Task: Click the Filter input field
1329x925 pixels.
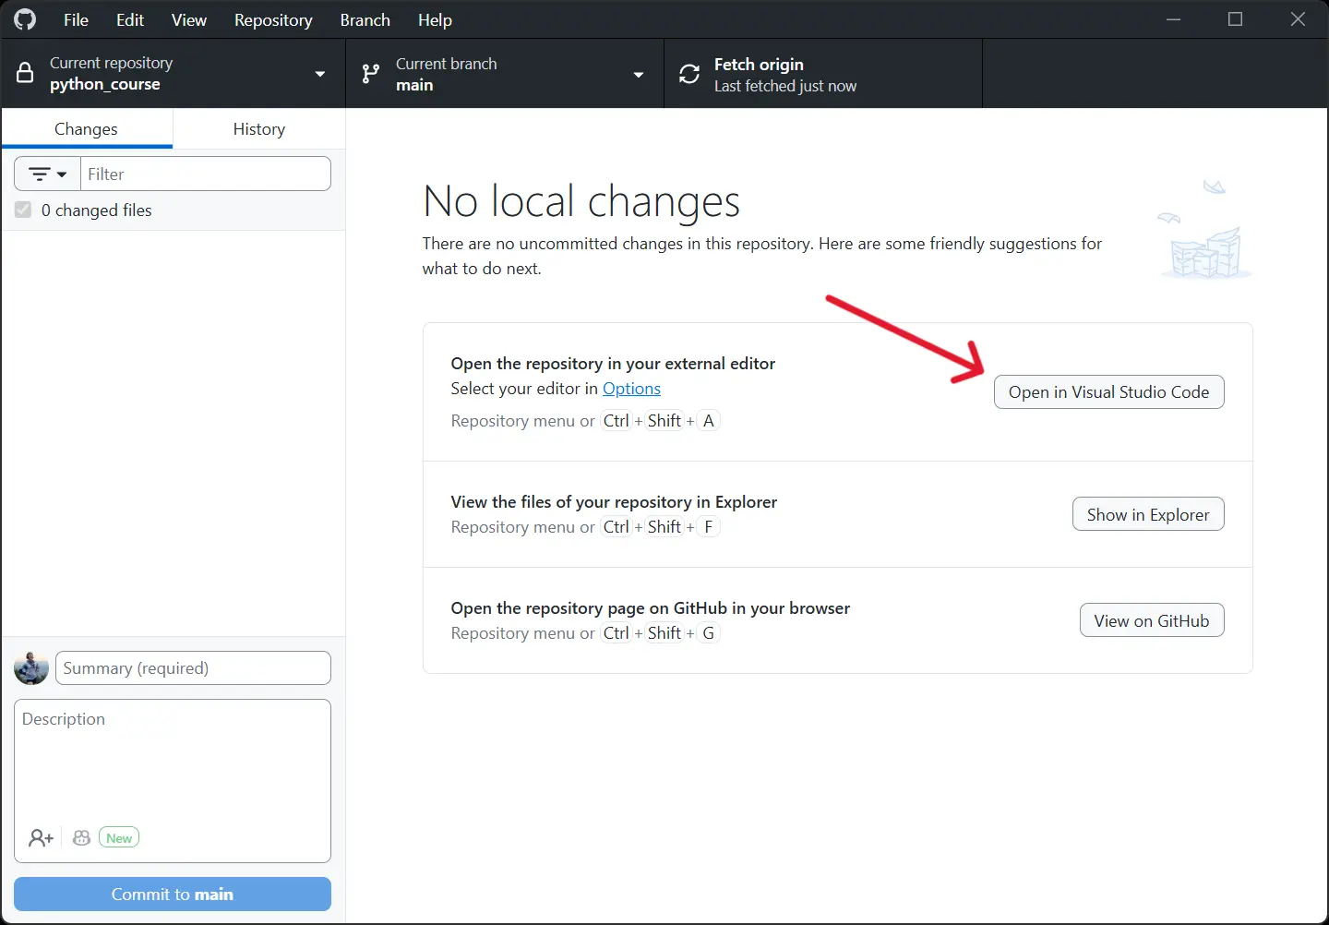Action: 206,174
